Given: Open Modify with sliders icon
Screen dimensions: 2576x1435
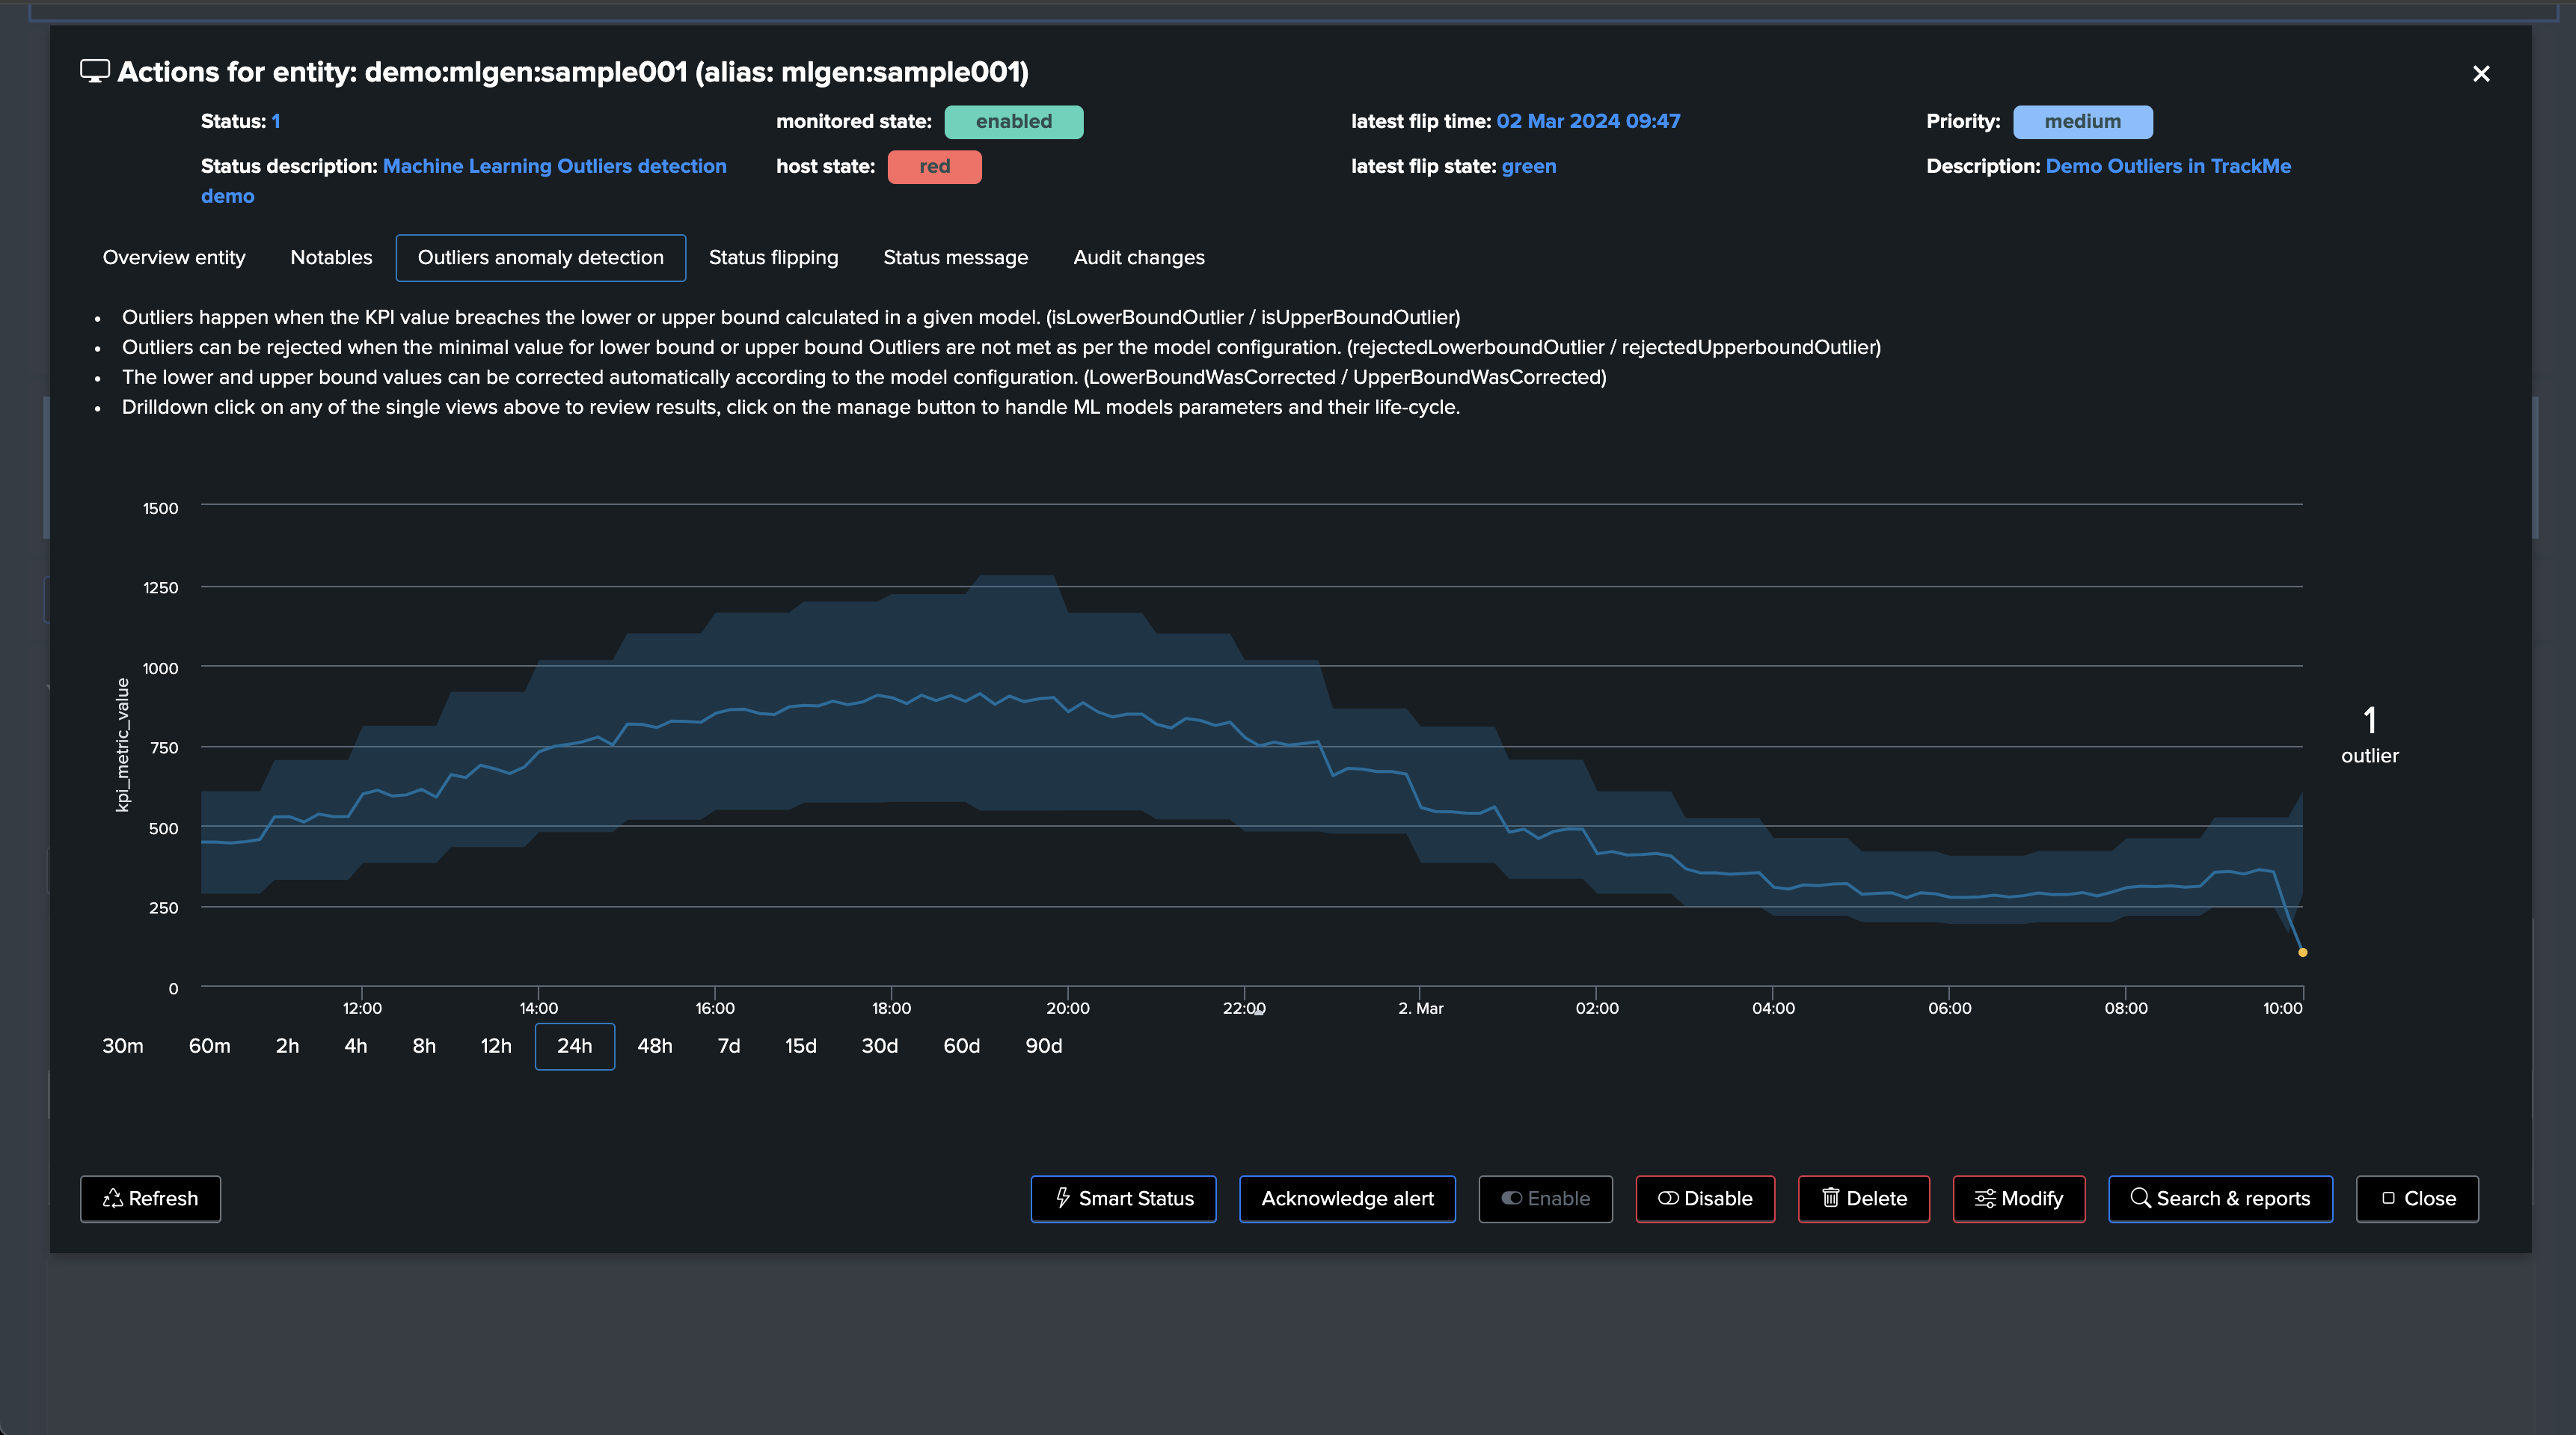Looking at the screenshot, I should click(2018, 1198).
